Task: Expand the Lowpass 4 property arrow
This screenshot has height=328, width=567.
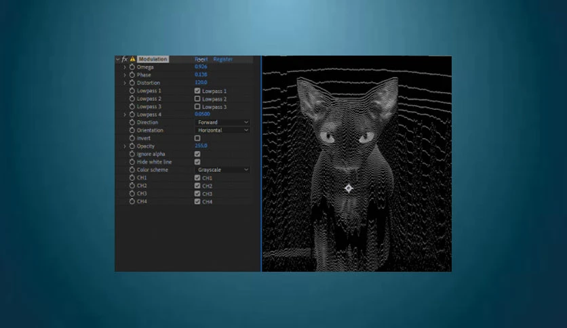Action: pyautogui.click(x=125, y=115)
